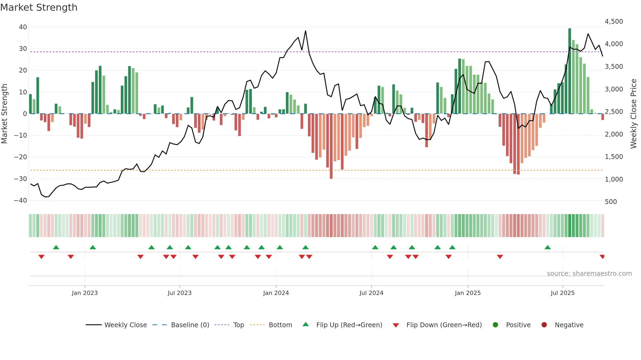Image resolution: width=641 pixels, height=360 pixels.
Task: Toggle the Negative legend entry
Action: click(562, 325)
